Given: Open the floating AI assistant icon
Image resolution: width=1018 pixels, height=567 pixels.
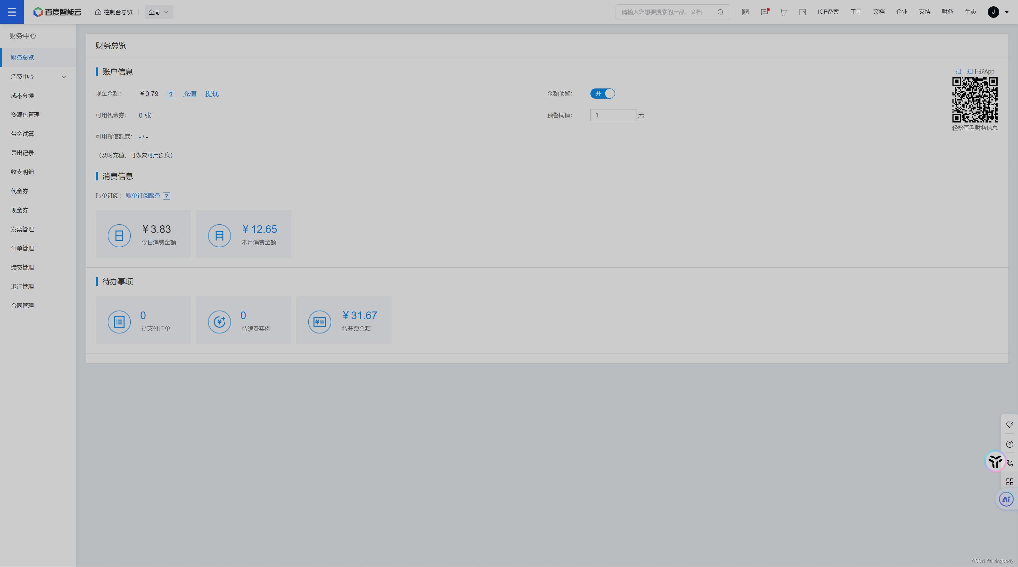Looking at the screenshot, I should [x=1006, y=499].
